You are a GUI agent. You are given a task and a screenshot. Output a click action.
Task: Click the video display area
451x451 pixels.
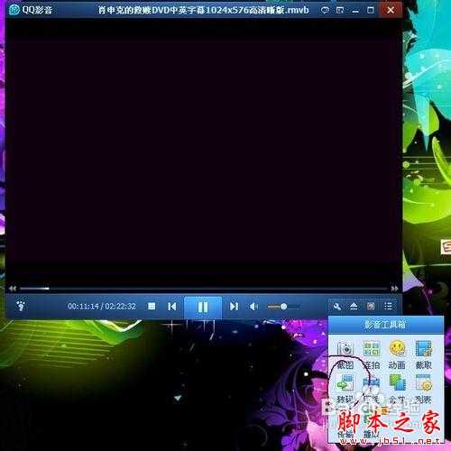click(x=204, y=151)
